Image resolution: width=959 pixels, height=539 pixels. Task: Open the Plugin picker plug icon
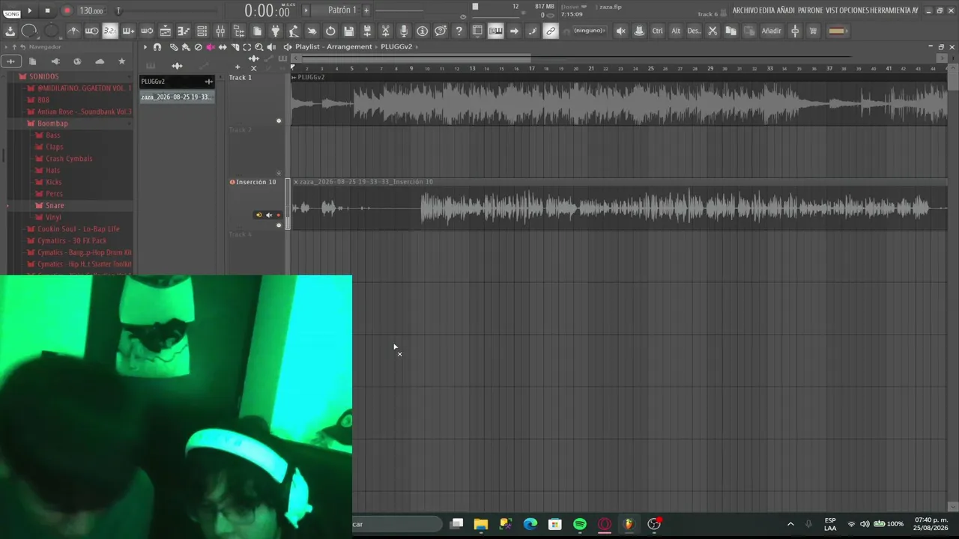click(275, 31)
